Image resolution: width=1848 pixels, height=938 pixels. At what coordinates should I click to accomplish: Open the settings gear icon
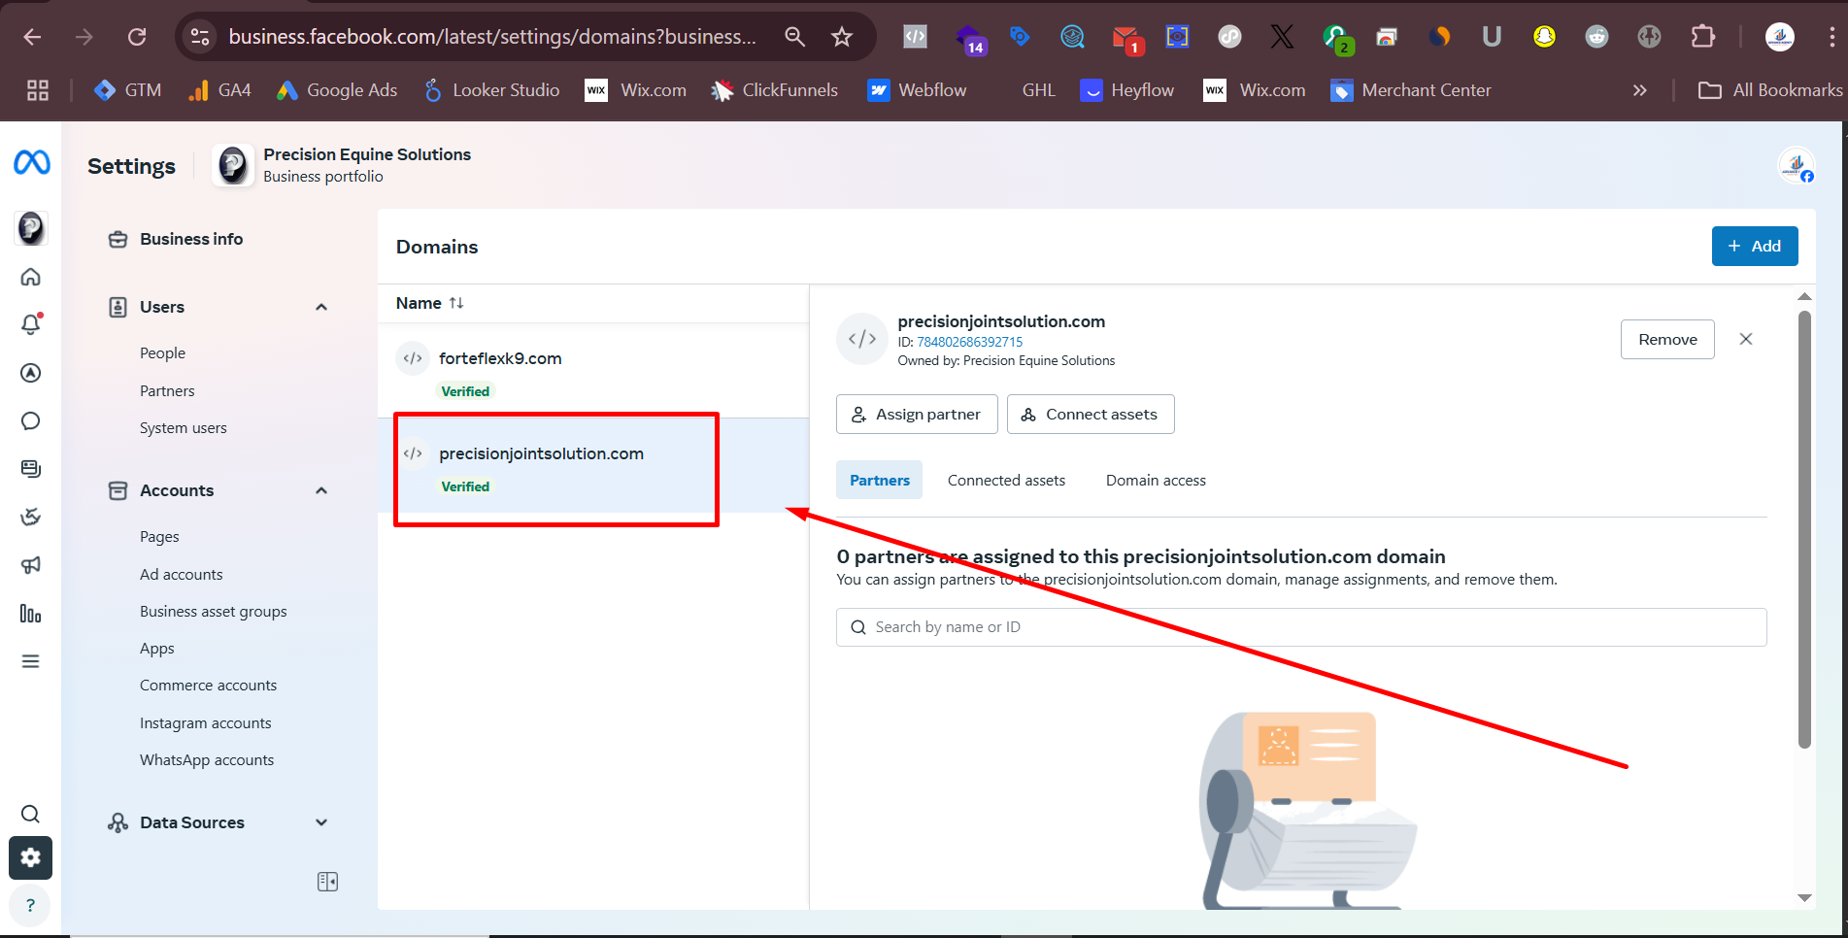point(31,857)
